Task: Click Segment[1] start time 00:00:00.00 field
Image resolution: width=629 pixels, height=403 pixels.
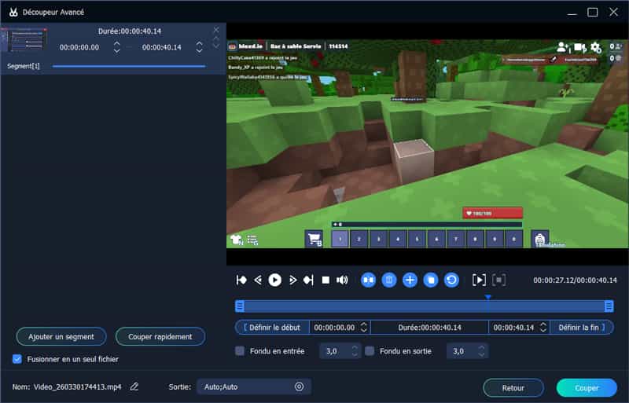Action: point(79,47)
